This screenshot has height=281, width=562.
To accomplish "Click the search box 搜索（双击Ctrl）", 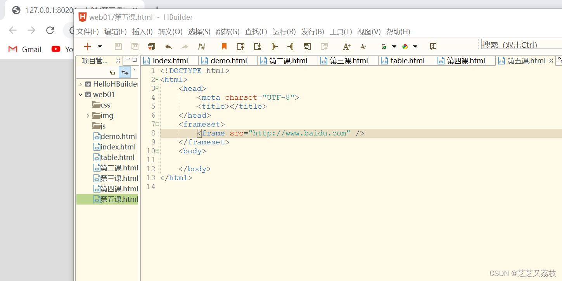I will (x=521, y=45).
